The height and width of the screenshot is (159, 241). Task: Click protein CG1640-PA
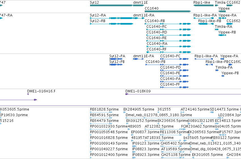(x=174, y=82)
